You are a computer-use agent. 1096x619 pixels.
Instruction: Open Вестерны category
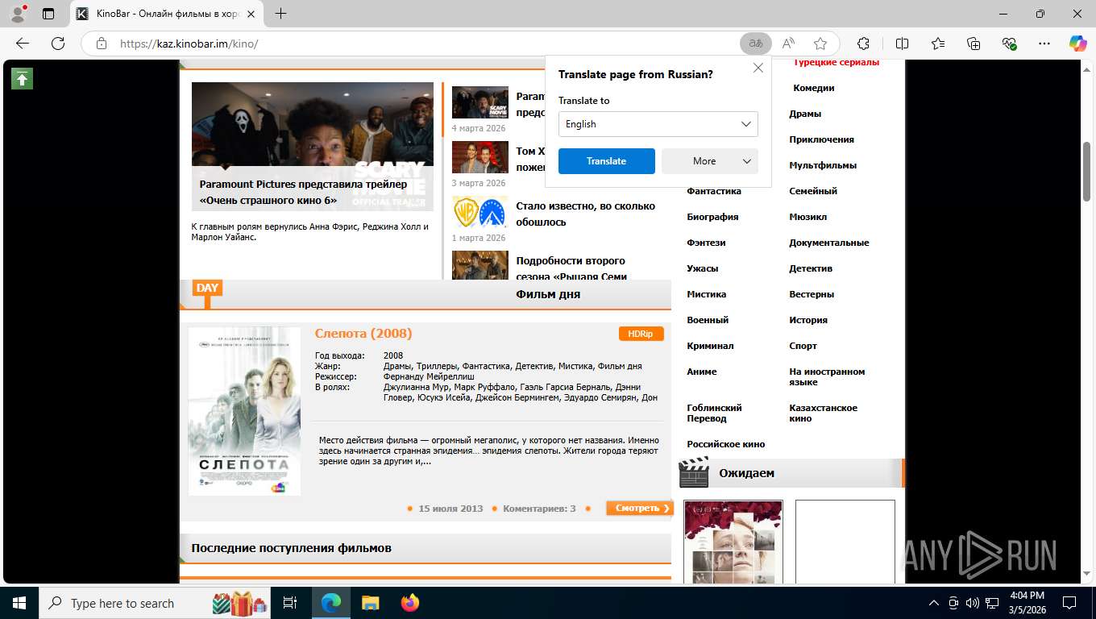point(812,294)
